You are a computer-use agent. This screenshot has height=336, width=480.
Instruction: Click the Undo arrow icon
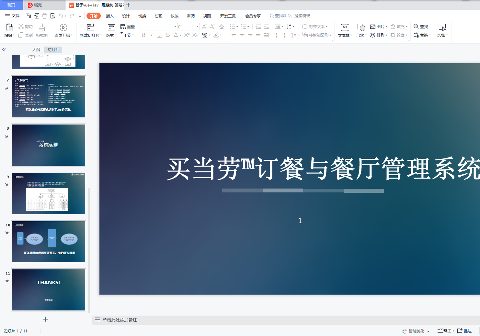click(61, 16)
